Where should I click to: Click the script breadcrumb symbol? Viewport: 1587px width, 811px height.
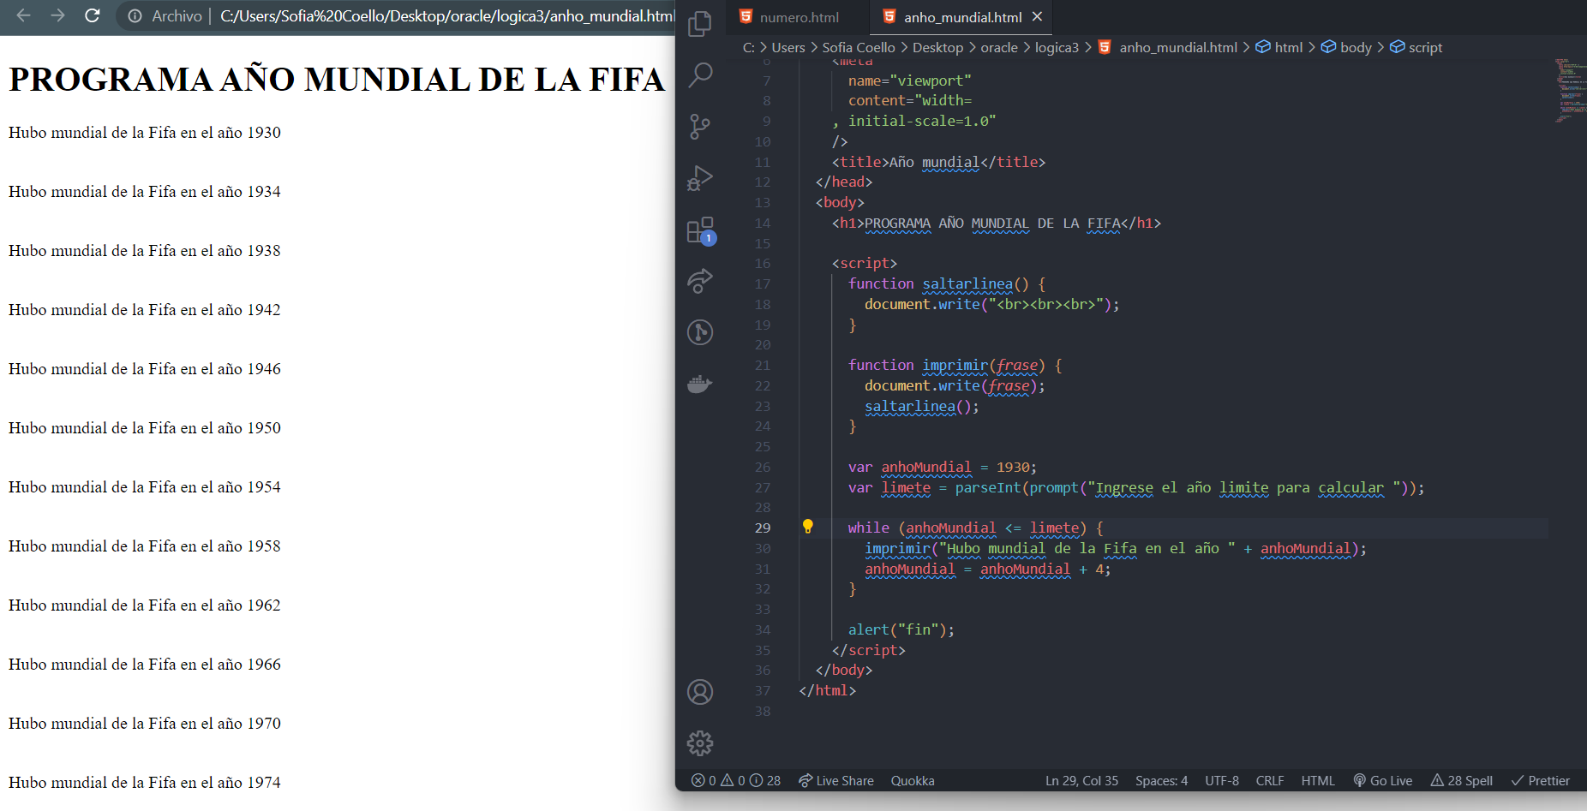[1416, 47]
